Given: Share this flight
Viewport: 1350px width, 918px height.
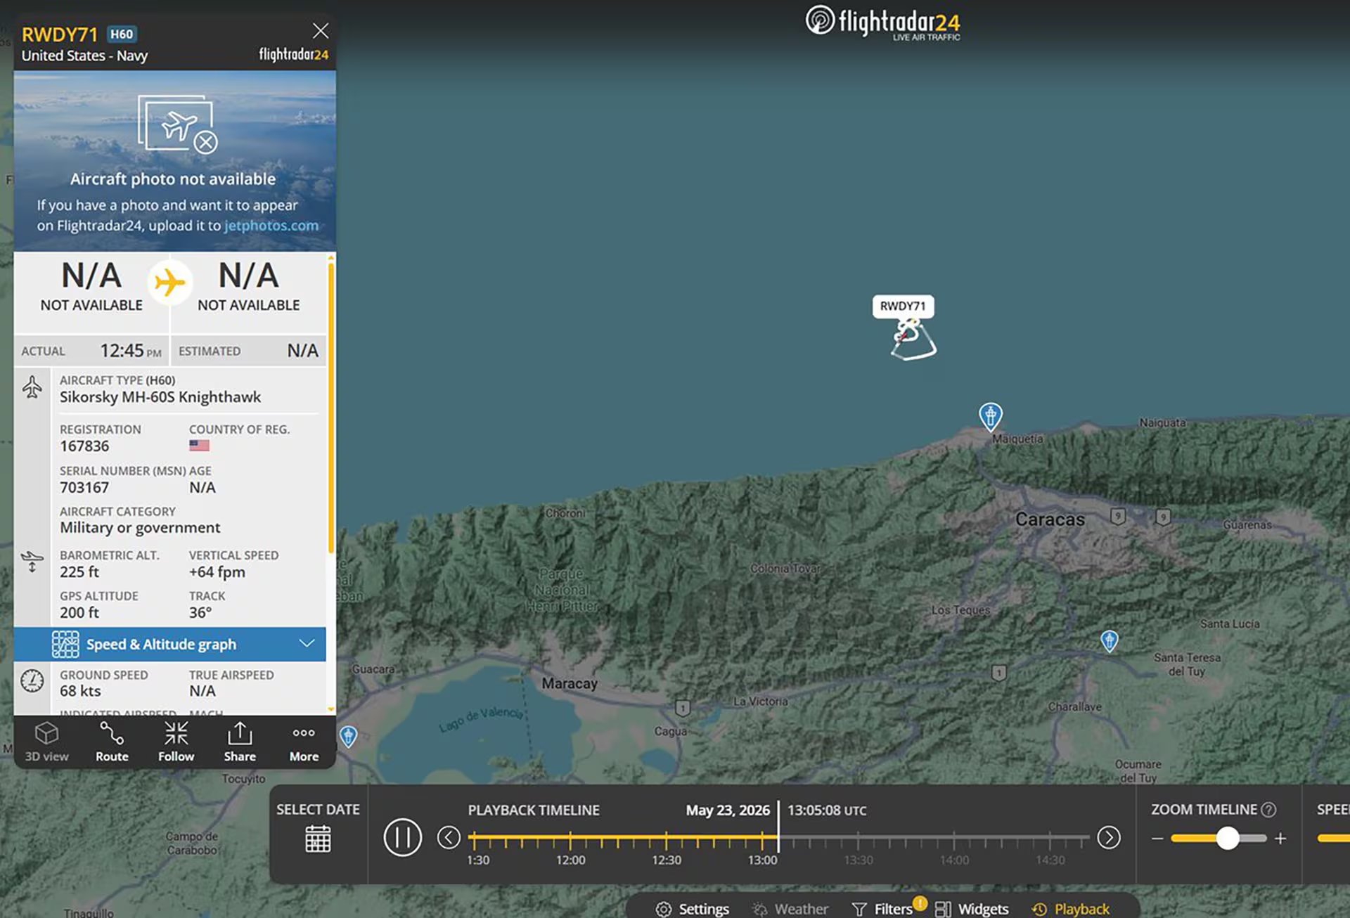Looking at the screenshot, I should coord(240,742).
